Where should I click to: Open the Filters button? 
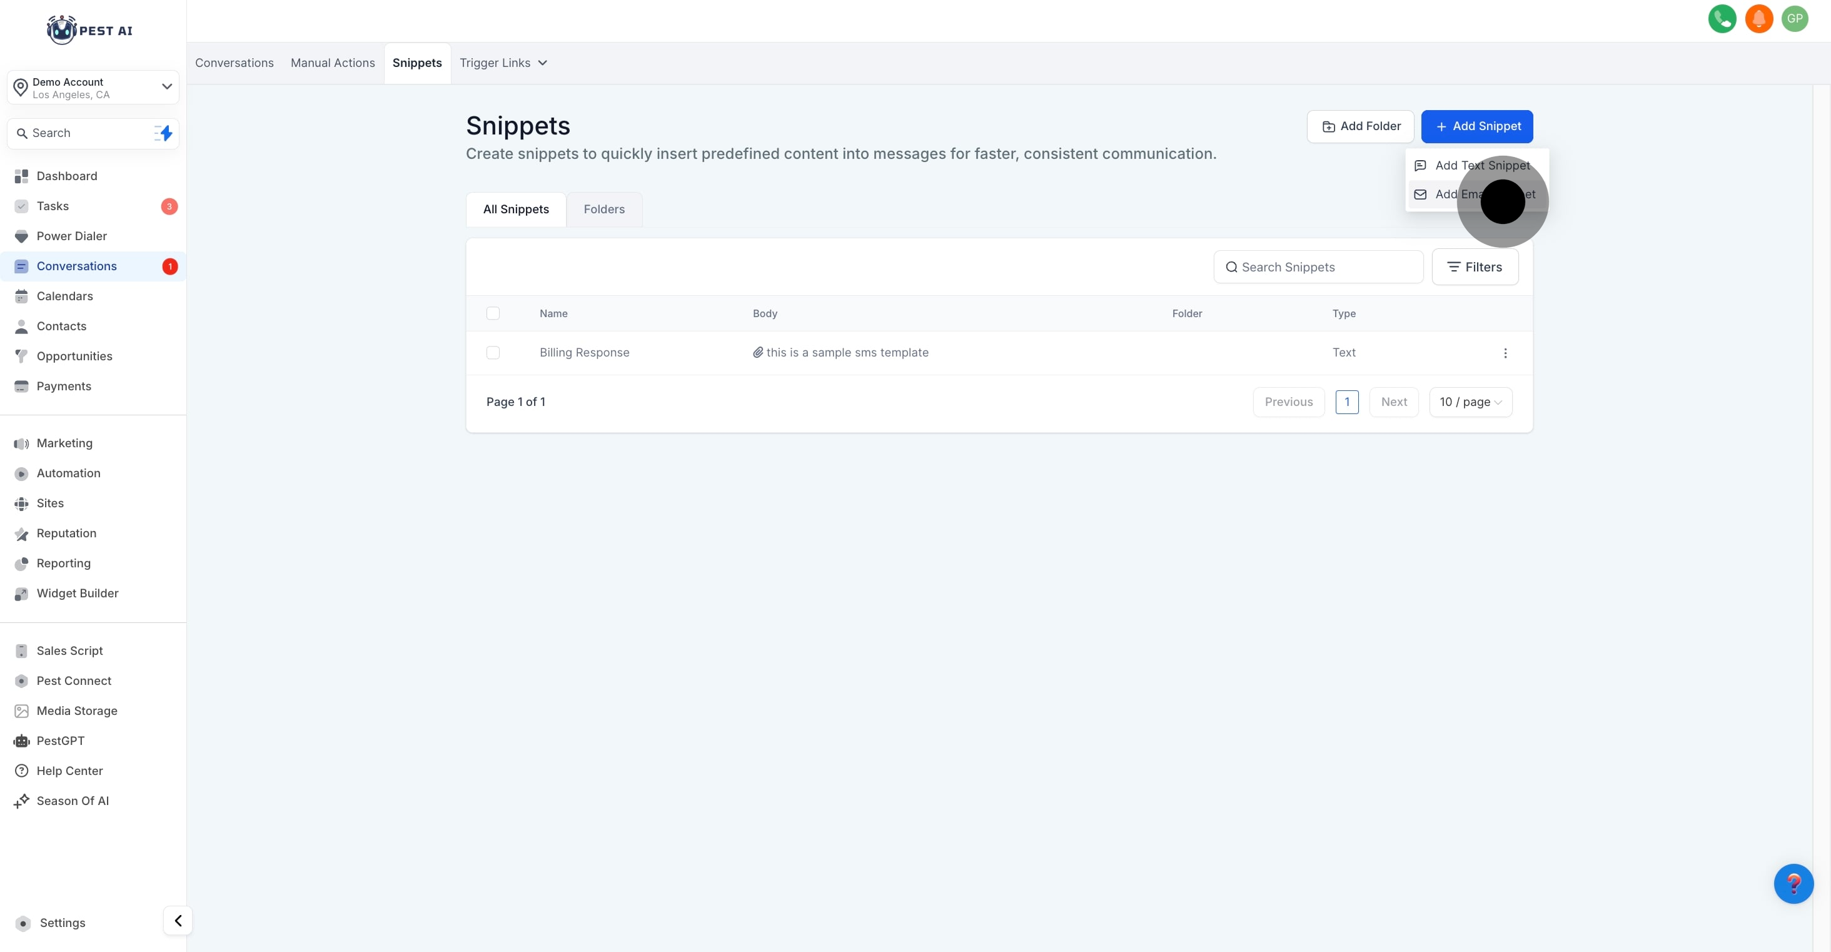[1475, 267]
